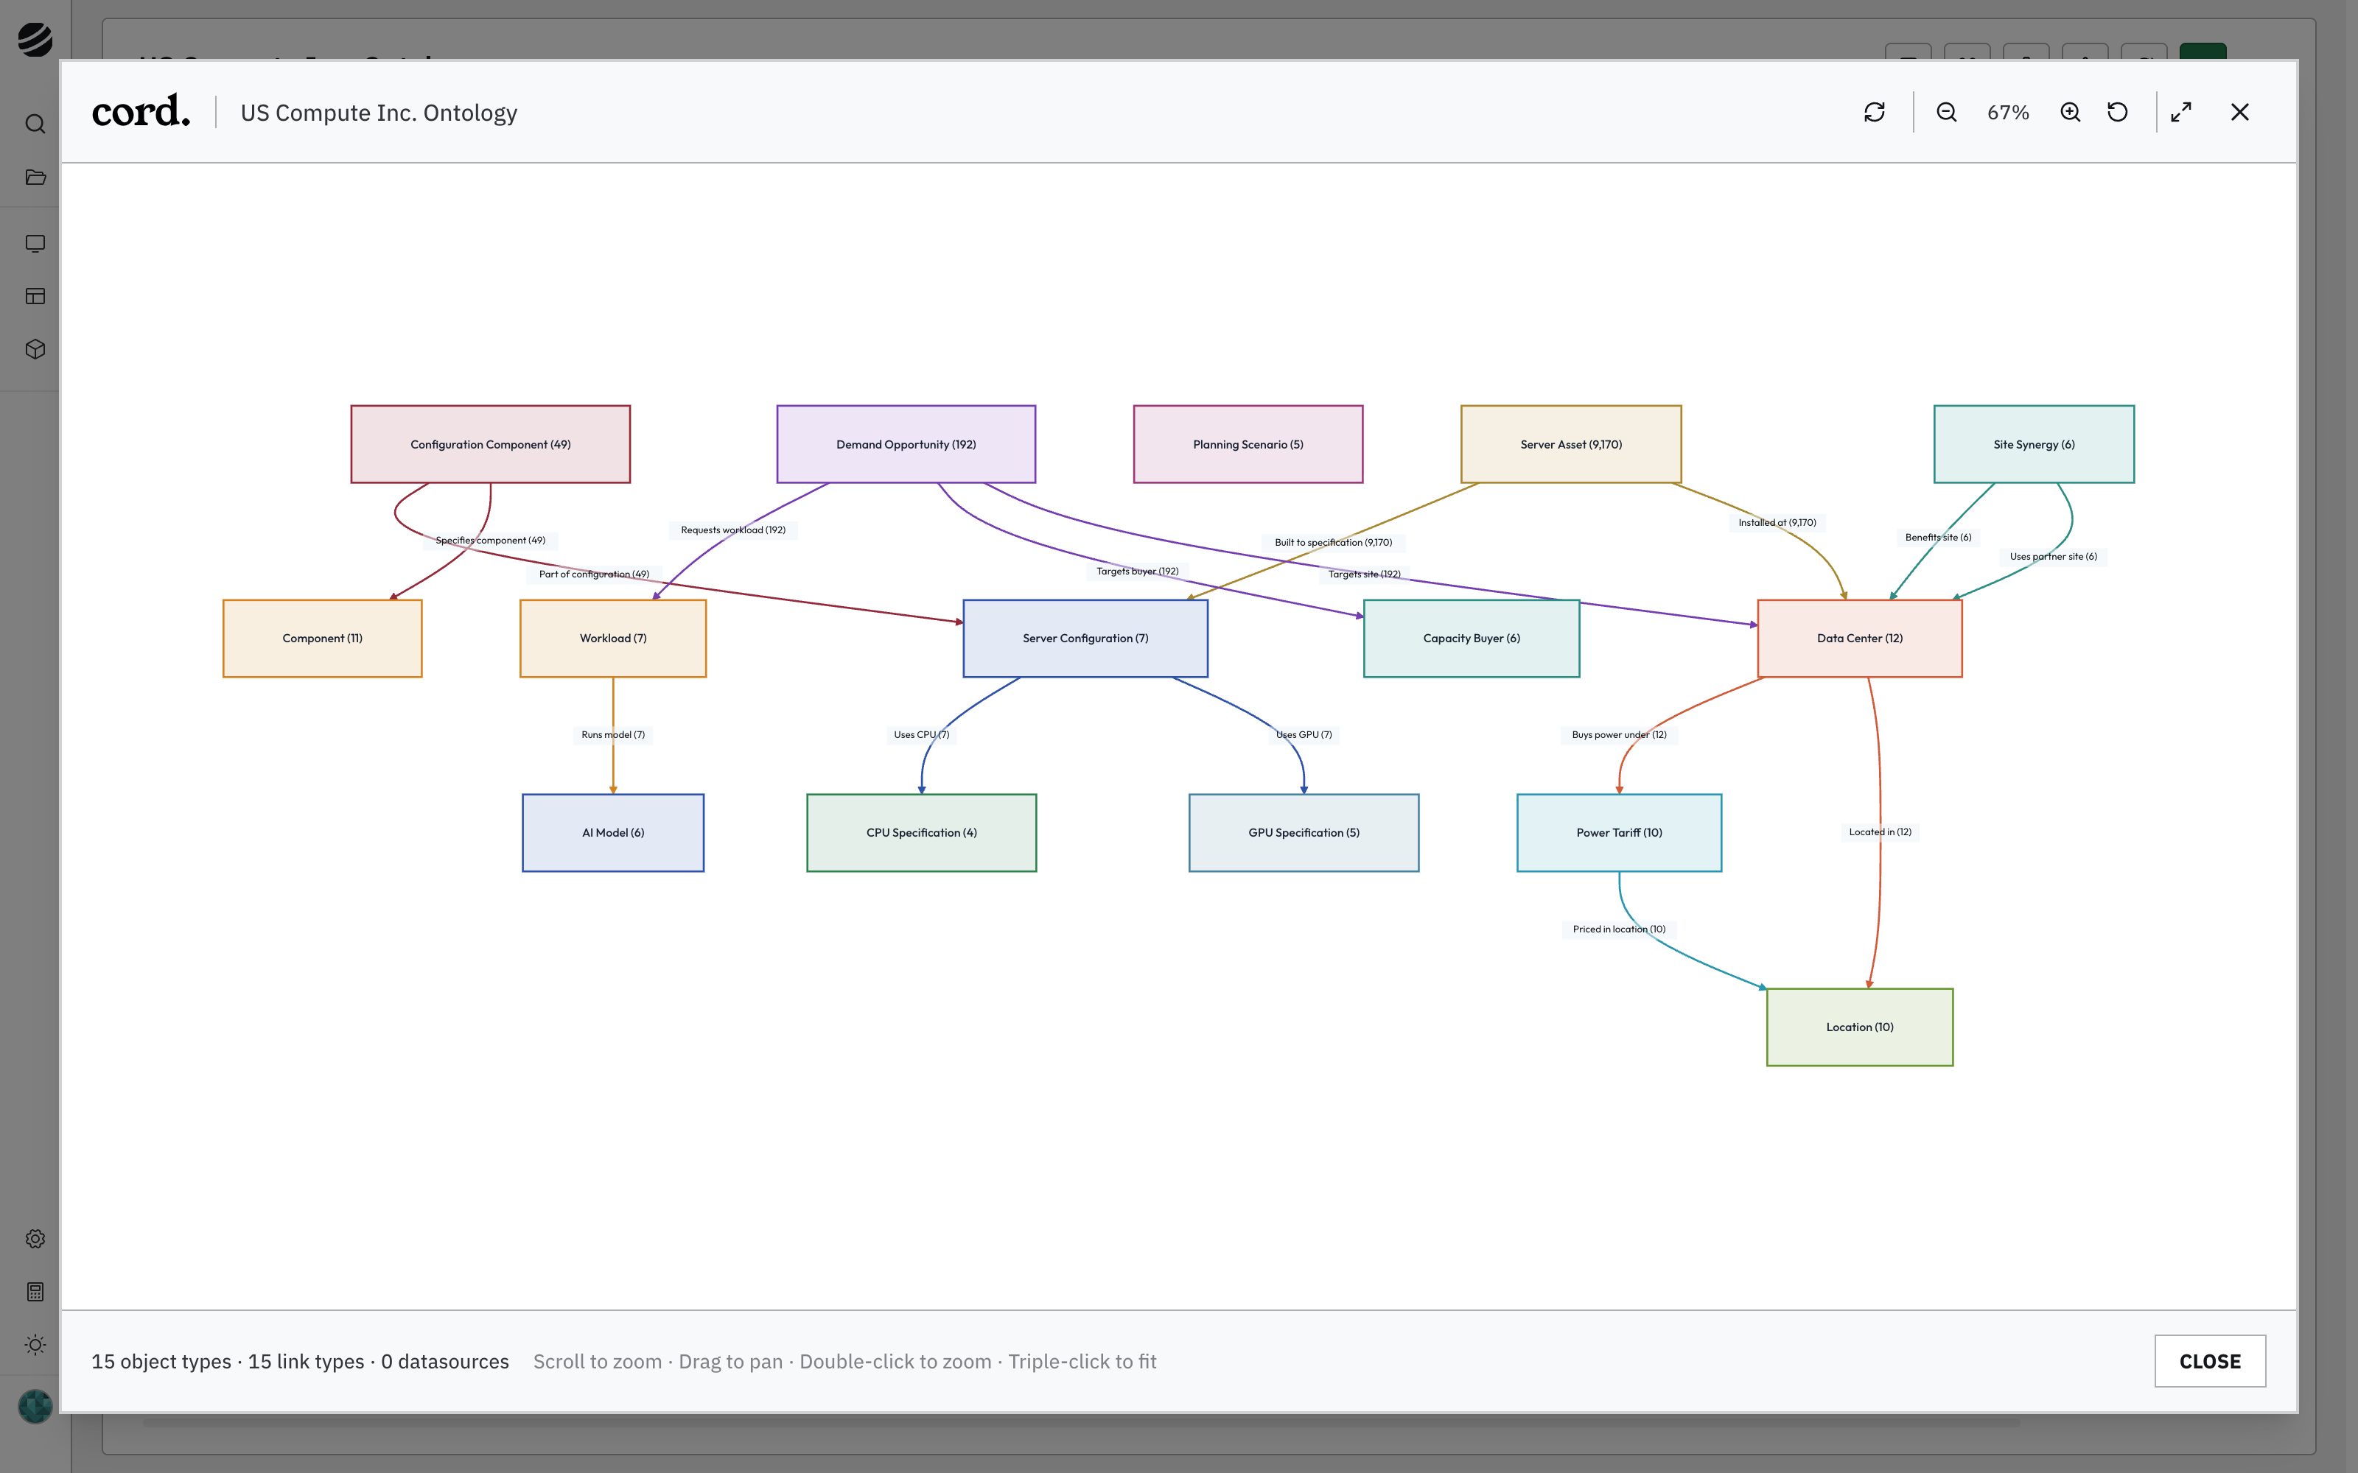Close the ontology dialog with X

(x=2240, y=112)
